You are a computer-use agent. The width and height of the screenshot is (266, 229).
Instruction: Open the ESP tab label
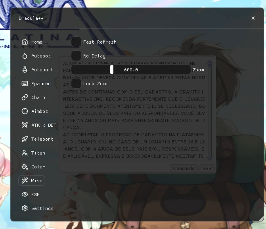[35, 195]
